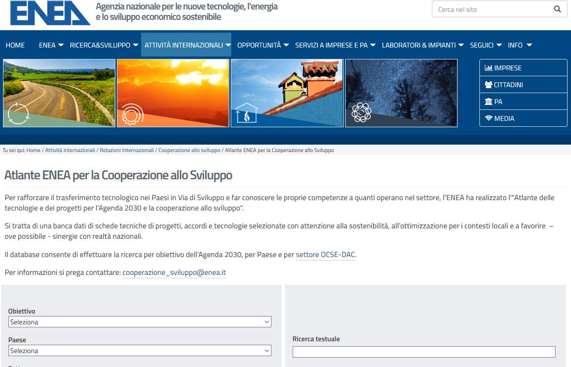Click the Ricerca testuale label

316,339
